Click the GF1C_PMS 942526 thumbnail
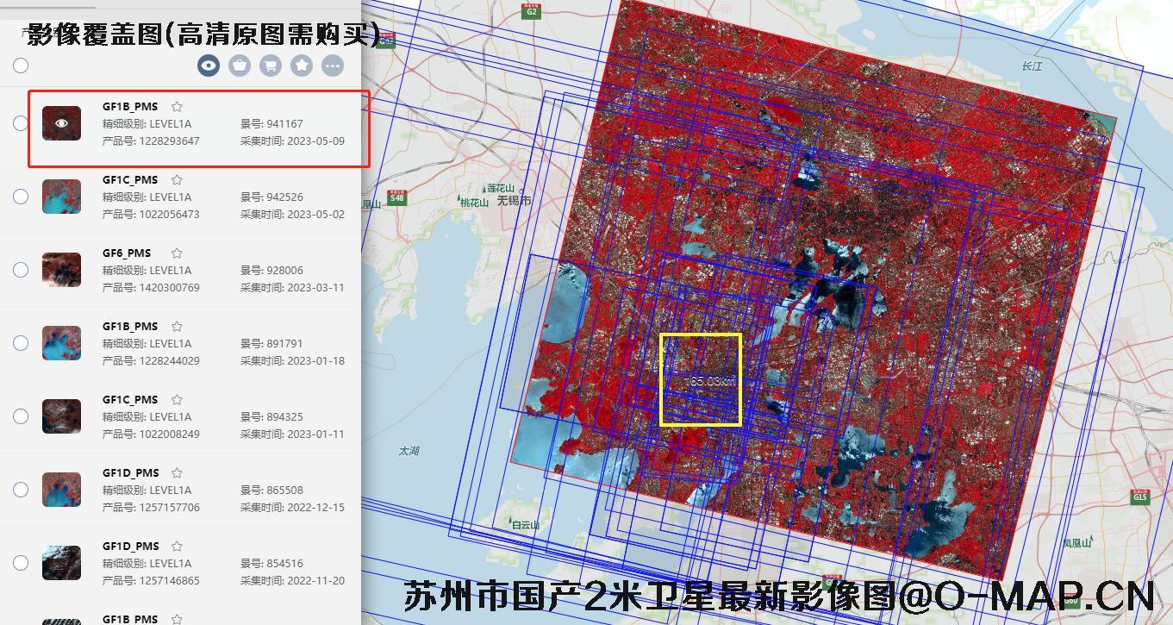The height and width of the screenshot is (625, 1173). [x=61, y=197]
